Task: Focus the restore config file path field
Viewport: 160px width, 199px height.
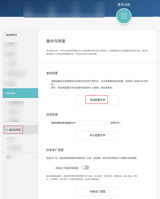Action: click(x=93, y=123)
